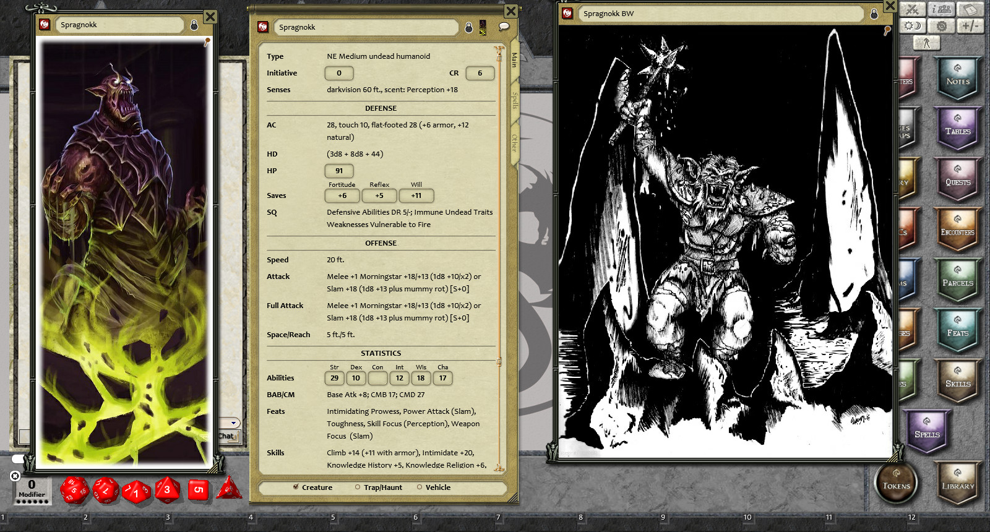Switch to the Spells tab
Viewport: 990px width, 532px height.
point(514,100)
